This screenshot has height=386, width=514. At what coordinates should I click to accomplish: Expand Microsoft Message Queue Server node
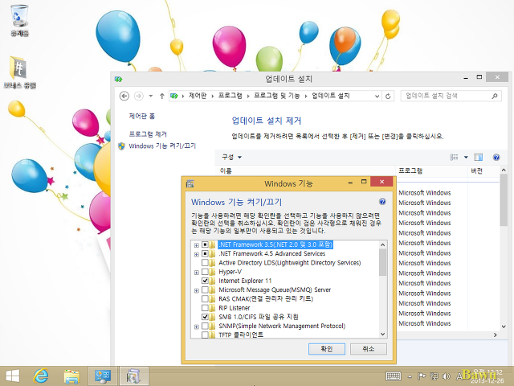[196, 290]
